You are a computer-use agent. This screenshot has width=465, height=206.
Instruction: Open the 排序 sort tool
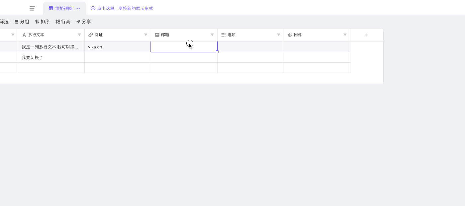point(42,22)
